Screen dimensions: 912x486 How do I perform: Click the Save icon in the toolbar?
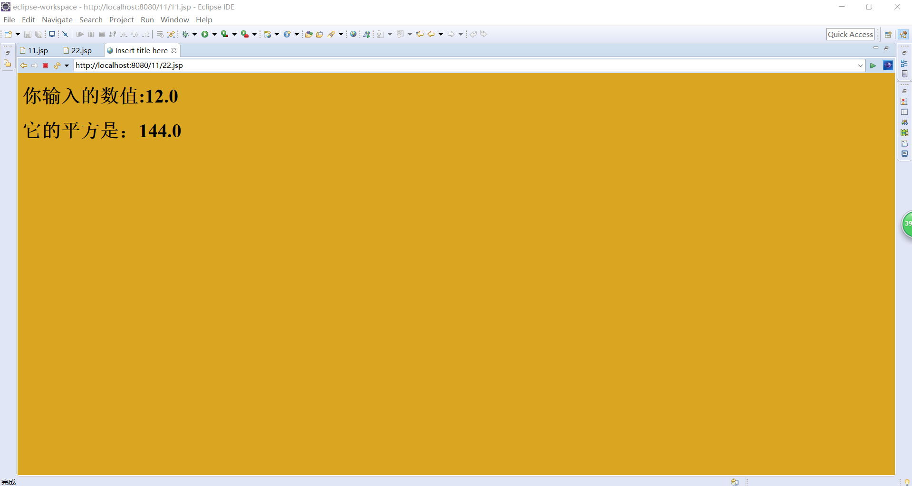(x=28, y=34)
